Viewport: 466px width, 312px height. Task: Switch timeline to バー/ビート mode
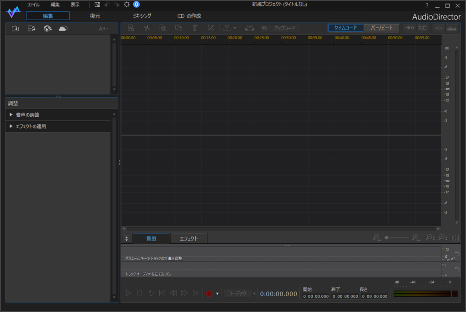click(382, 28)
